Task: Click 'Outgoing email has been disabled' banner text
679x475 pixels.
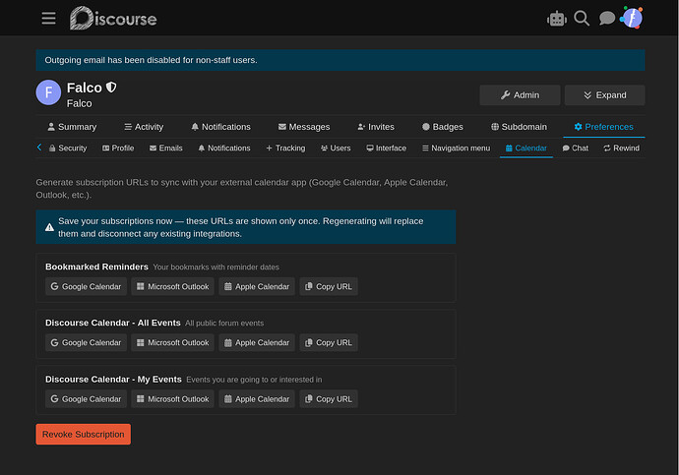Action: [152, 60]
